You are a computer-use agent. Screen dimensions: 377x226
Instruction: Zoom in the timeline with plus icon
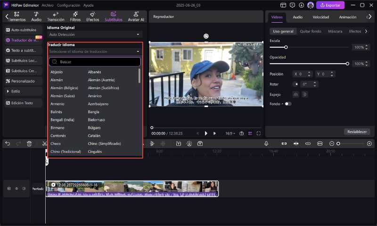point(369,144)
